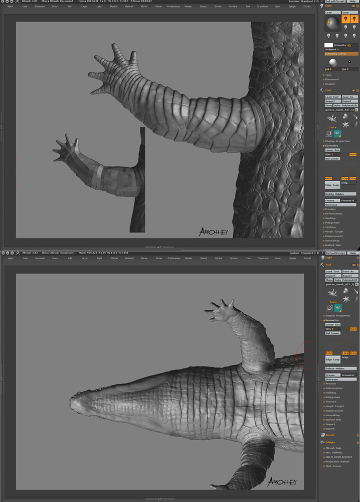
Task: Open the Alpha menu in upper window
Action: (10, 7)
